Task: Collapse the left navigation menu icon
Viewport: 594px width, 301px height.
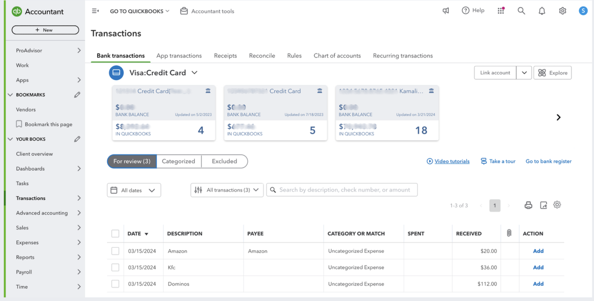Action: [95, 11]
